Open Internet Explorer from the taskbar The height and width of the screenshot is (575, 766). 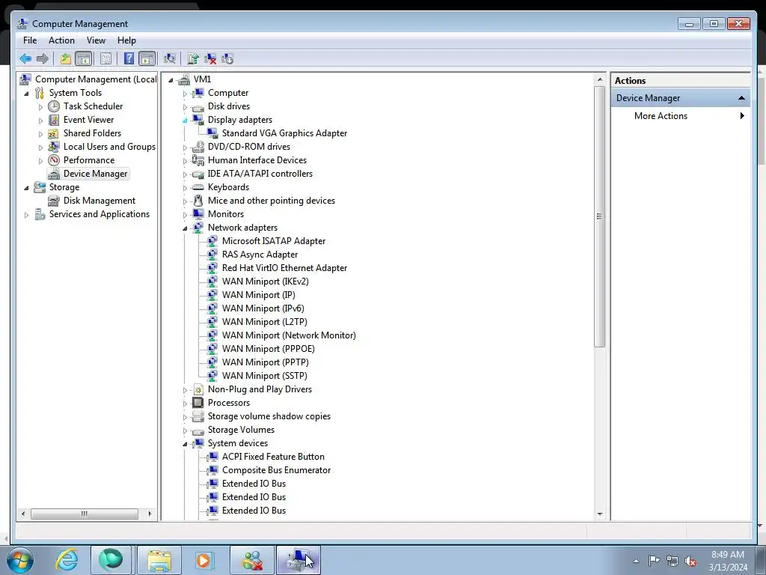point(67,560)
